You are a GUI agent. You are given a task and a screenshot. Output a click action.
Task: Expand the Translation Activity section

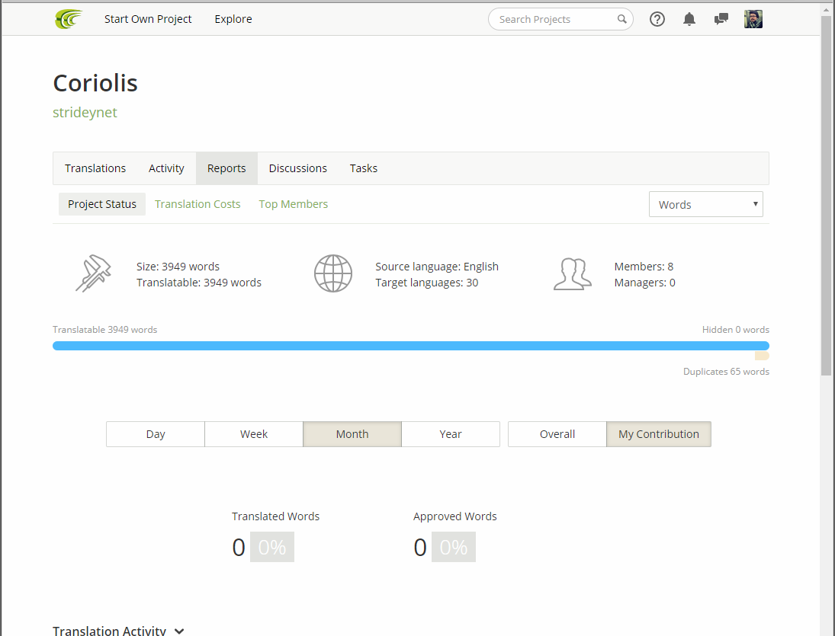point(118,631)
